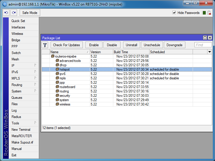Image resolution: width=215 pixels, height=161 pixels.
Task: Click the Enable button
Action: (94, 45)
